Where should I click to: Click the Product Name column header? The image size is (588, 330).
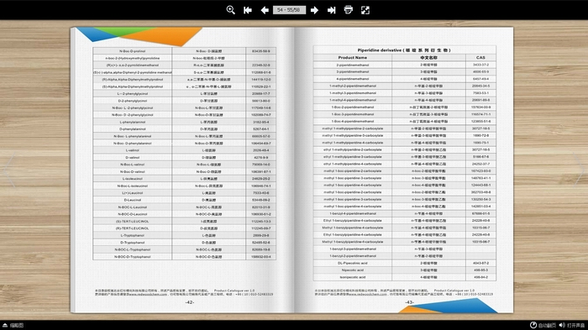coord(353,58)
